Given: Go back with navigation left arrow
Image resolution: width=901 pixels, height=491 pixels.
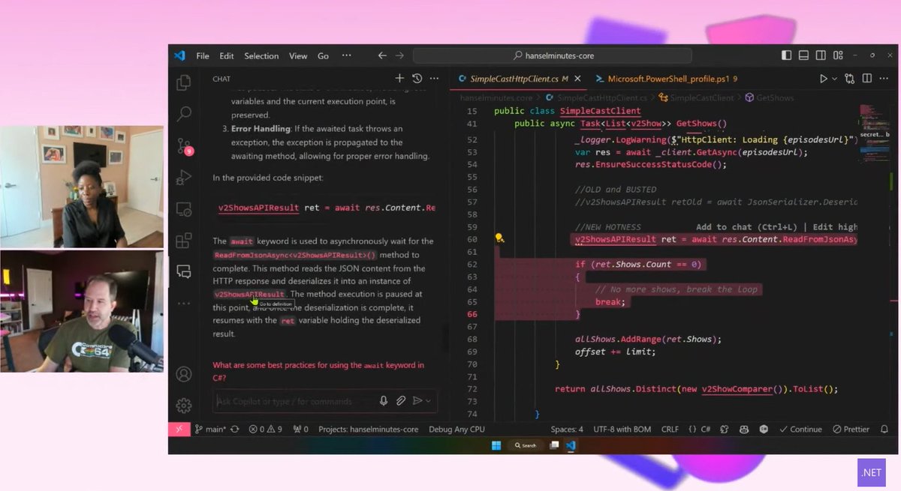Looking at the screenshot, I should coord(382,55).
